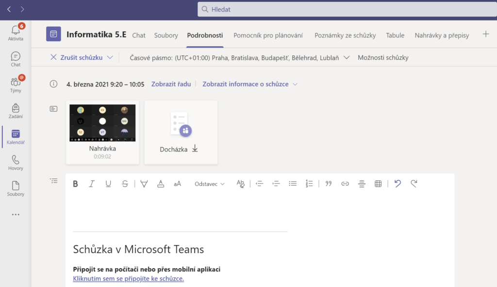Click the Informatika 5.E meeting title

97,34
